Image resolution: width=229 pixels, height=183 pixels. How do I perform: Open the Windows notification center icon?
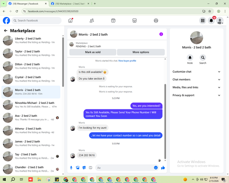[x=224, y=179]
